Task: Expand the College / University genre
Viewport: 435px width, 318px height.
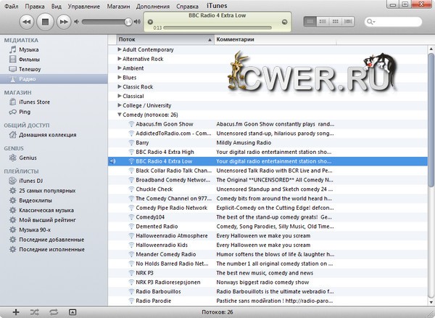Action: click(x=120, y=105)
